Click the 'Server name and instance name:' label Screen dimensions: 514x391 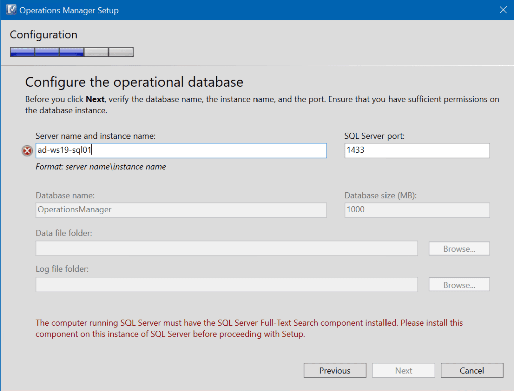click(x=95, y=136)
